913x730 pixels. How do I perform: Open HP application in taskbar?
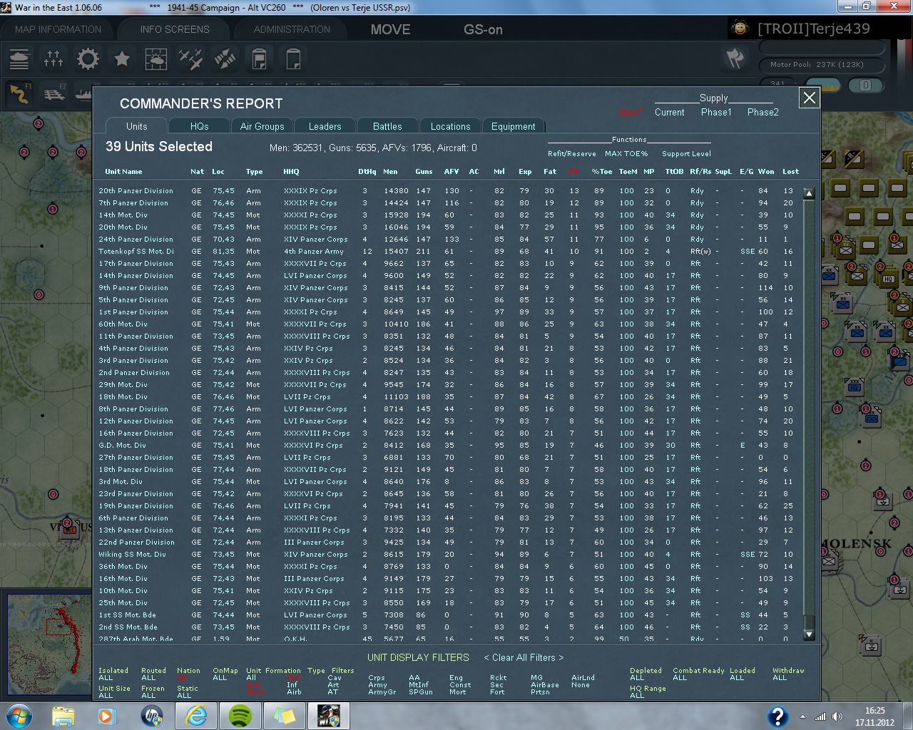(151, 715)
